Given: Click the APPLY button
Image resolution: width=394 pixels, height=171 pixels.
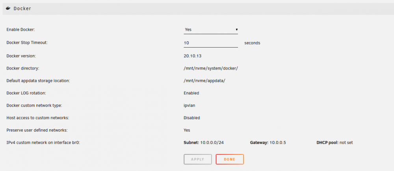Looking at the screenshot, I should point(197,159).
